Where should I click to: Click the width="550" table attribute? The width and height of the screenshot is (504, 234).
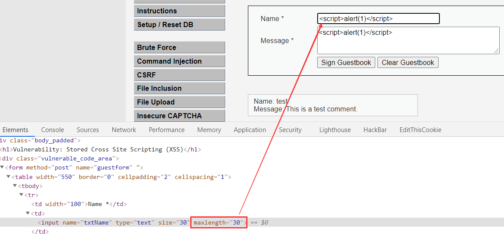56,177
